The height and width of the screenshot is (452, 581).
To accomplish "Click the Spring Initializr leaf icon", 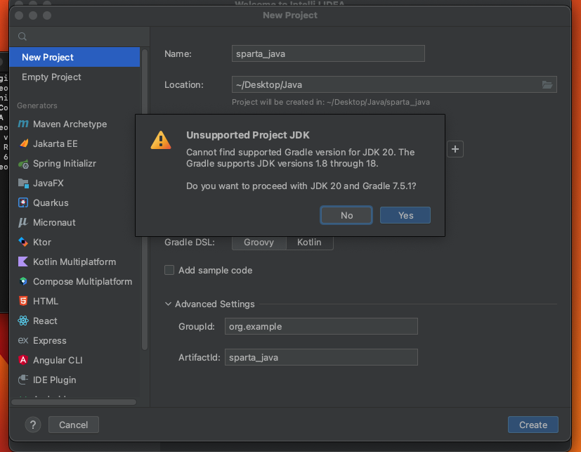I will (23, 164).
